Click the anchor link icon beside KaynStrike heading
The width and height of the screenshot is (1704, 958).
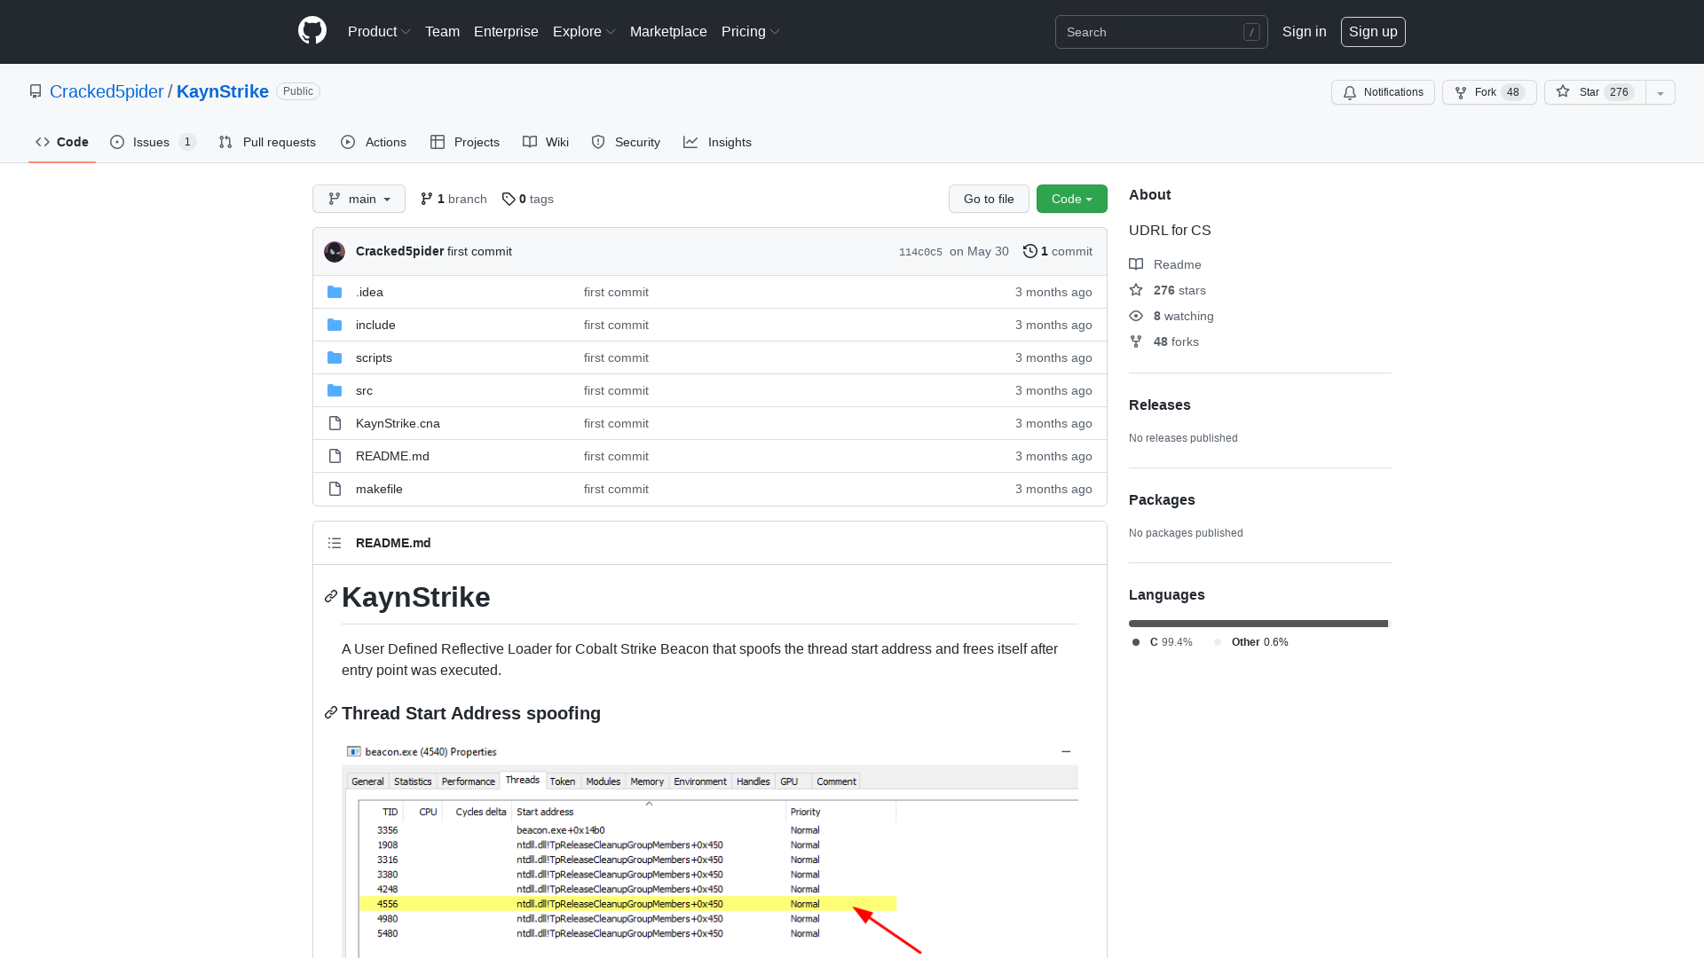pyautogui.click(x=331, y=596)
